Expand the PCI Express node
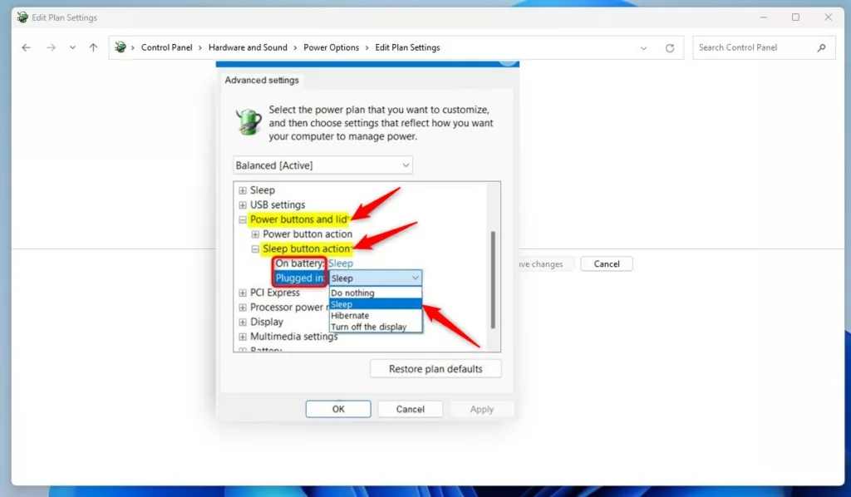 (243, 293)
